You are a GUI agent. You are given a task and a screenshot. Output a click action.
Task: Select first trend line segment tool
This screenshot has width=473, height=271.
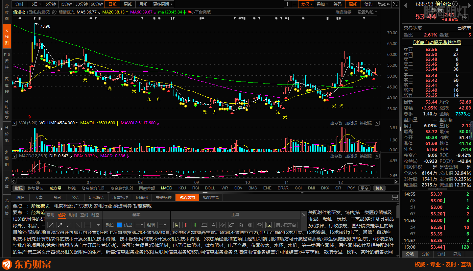tap(51, 225)
